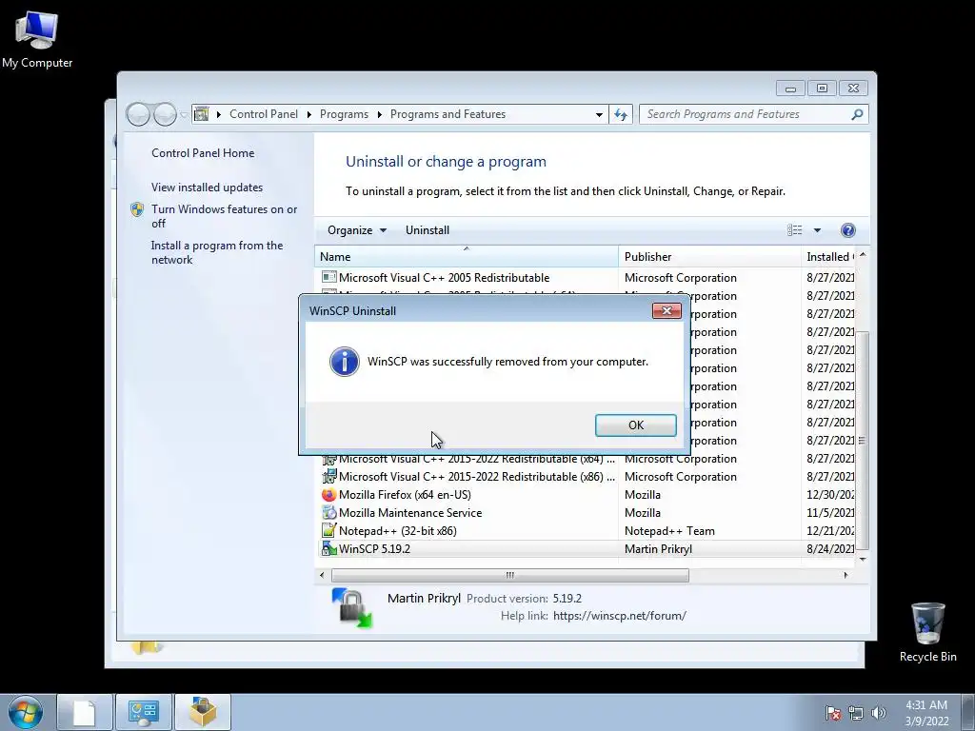The width and height of the screenshot is (975, 731).
Task: Sort by the Publisher column header
Action: pyautogui.click(x=709, y=257)
